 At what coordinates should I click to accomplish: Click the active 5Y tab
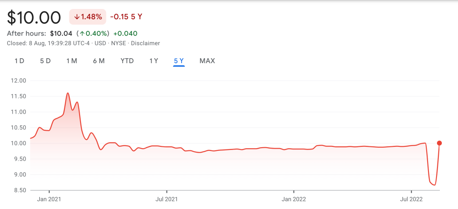tap(179, 61)
